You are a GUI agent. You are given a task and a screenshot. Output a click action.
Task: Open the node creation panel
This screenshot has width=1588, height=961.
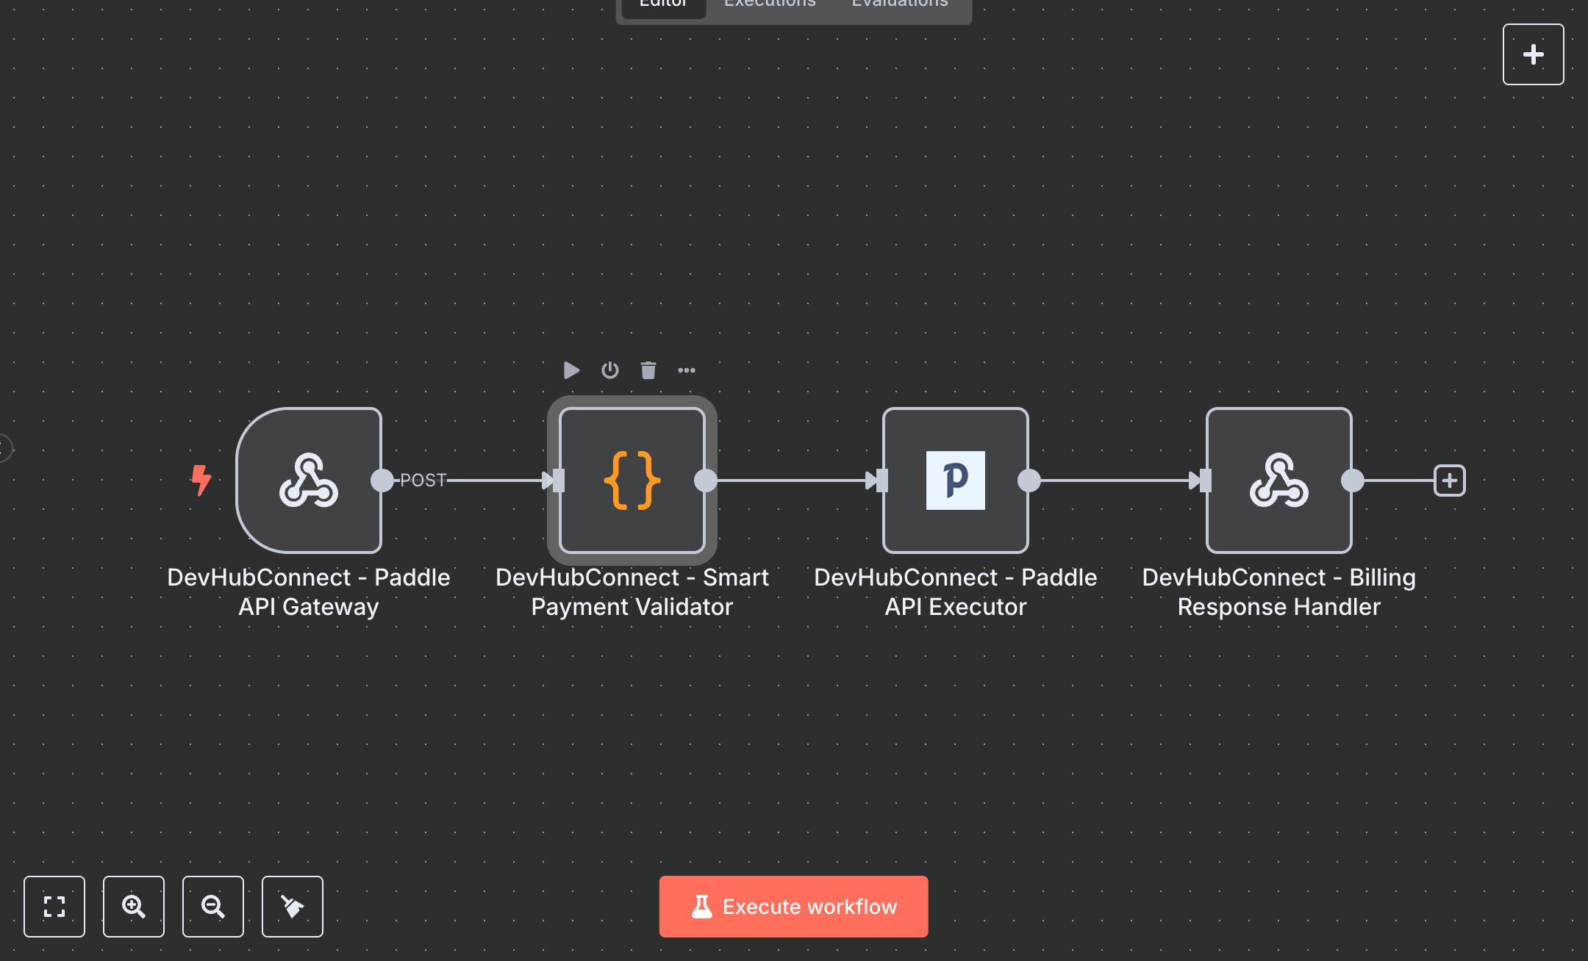[x=1533, y=54]
